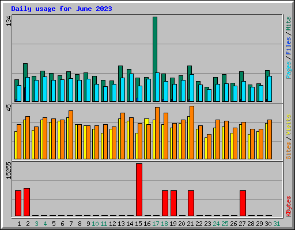Click the orange visits bar for day 21
Image resolution: width=295 pixels, height=230 pixels.
[192, 132]
